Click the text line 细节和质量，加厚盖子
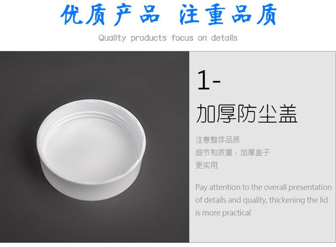 pos(233,153)
